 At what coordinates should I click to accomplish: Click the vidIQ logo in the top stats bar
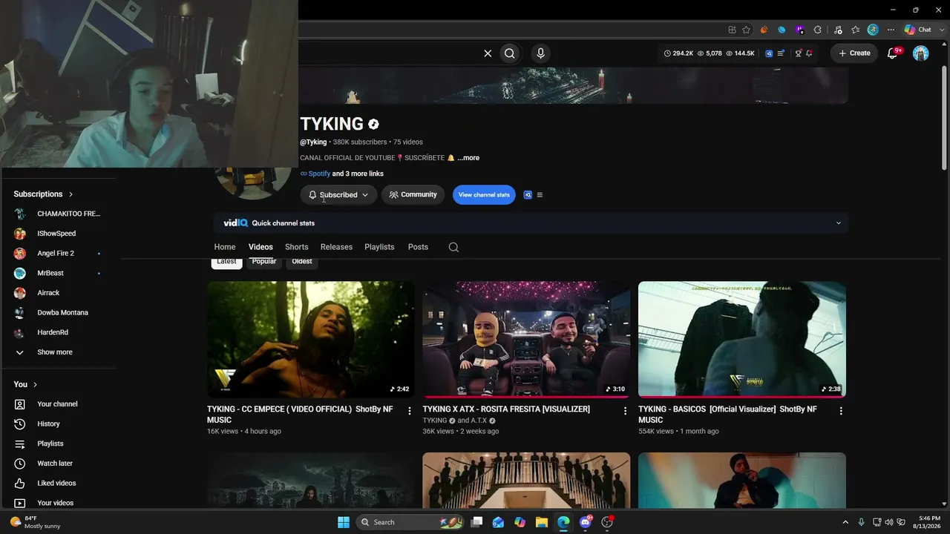click(x=769, y=53)
